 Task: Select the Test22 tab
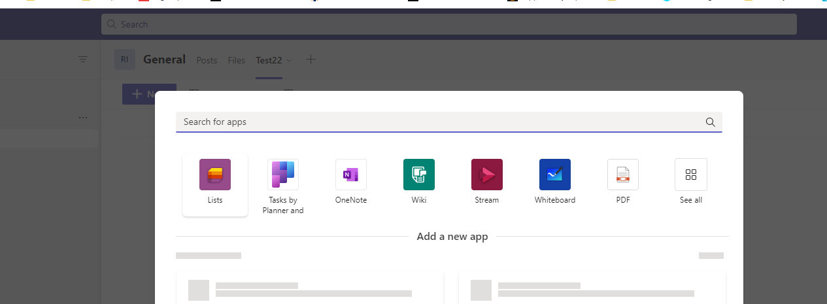coord(269,60)
